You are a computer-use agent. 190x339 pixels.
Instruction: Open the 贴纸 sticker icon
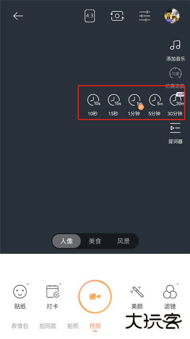[20, 291]
